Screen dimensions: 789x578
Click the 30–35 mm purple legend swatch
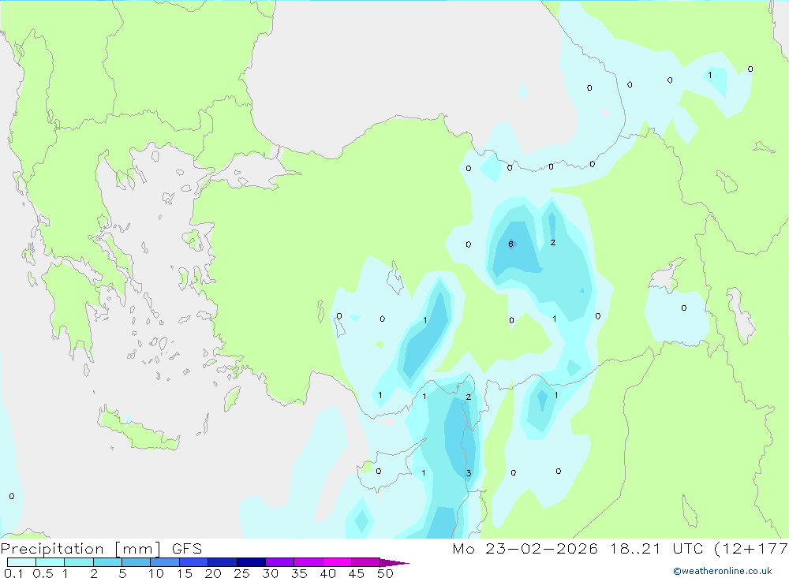pos(279,562)
